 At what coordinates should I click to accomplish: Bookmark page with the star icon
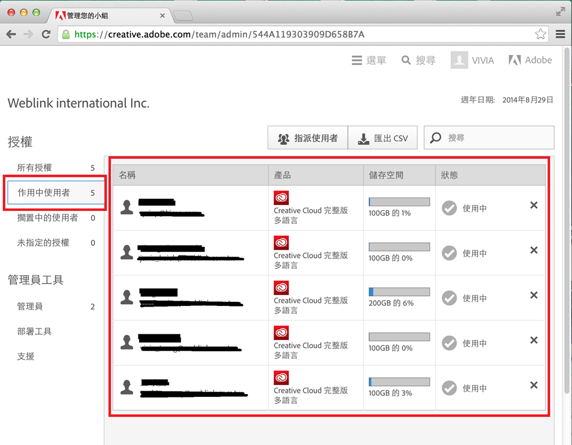(x=540, y=34)
